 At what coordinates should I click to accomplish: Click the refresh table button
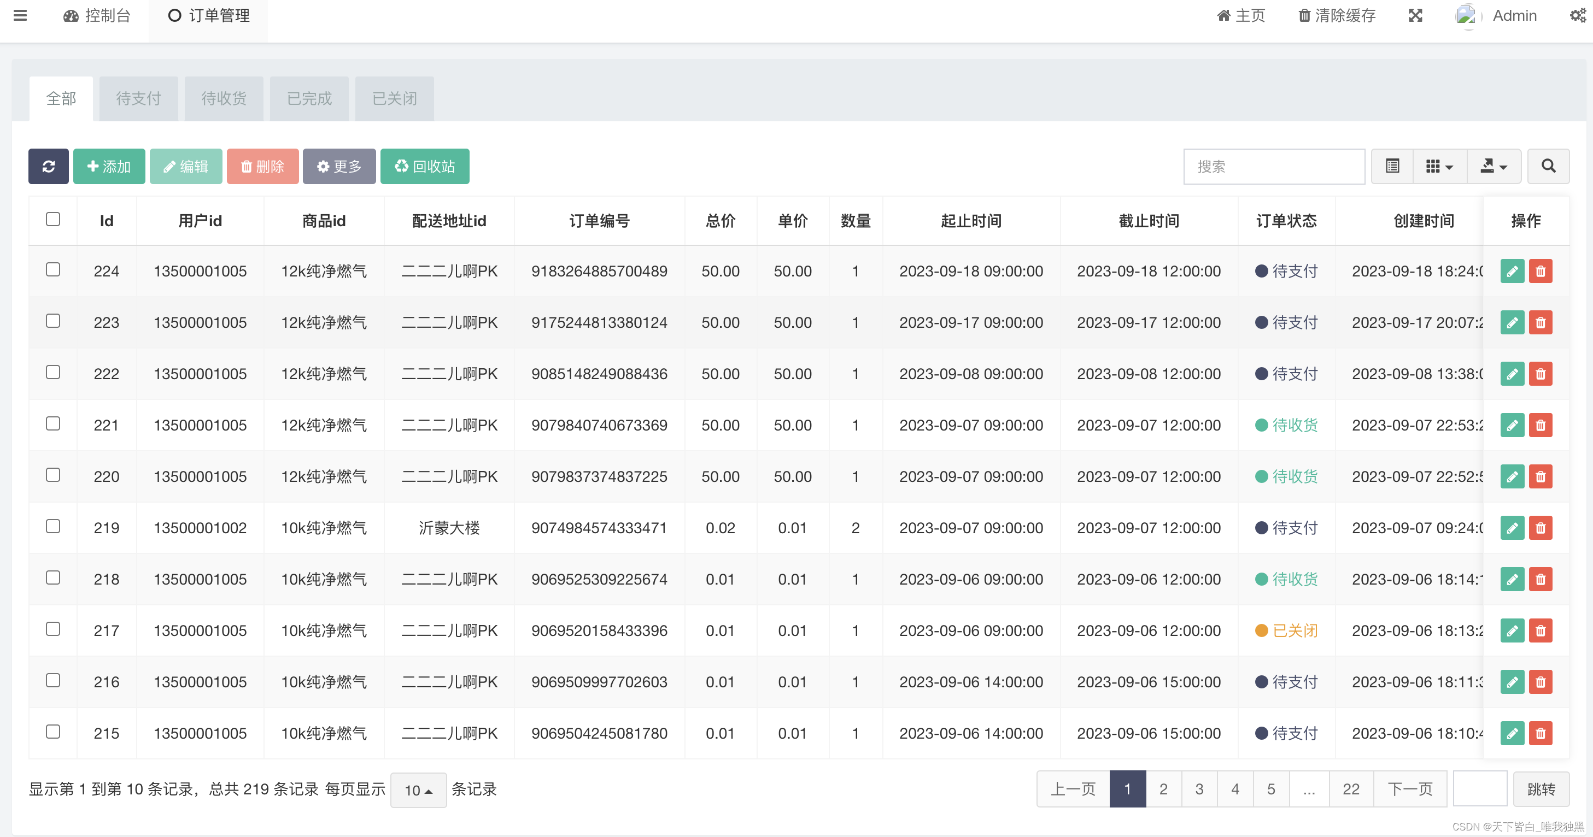coord(48,166)
